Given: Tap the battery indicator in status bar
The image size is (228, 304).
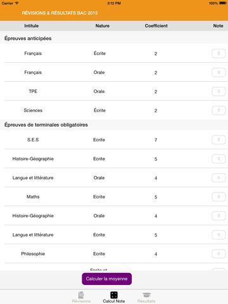Looking at the screenshot, I should click(x=223, y=3).
